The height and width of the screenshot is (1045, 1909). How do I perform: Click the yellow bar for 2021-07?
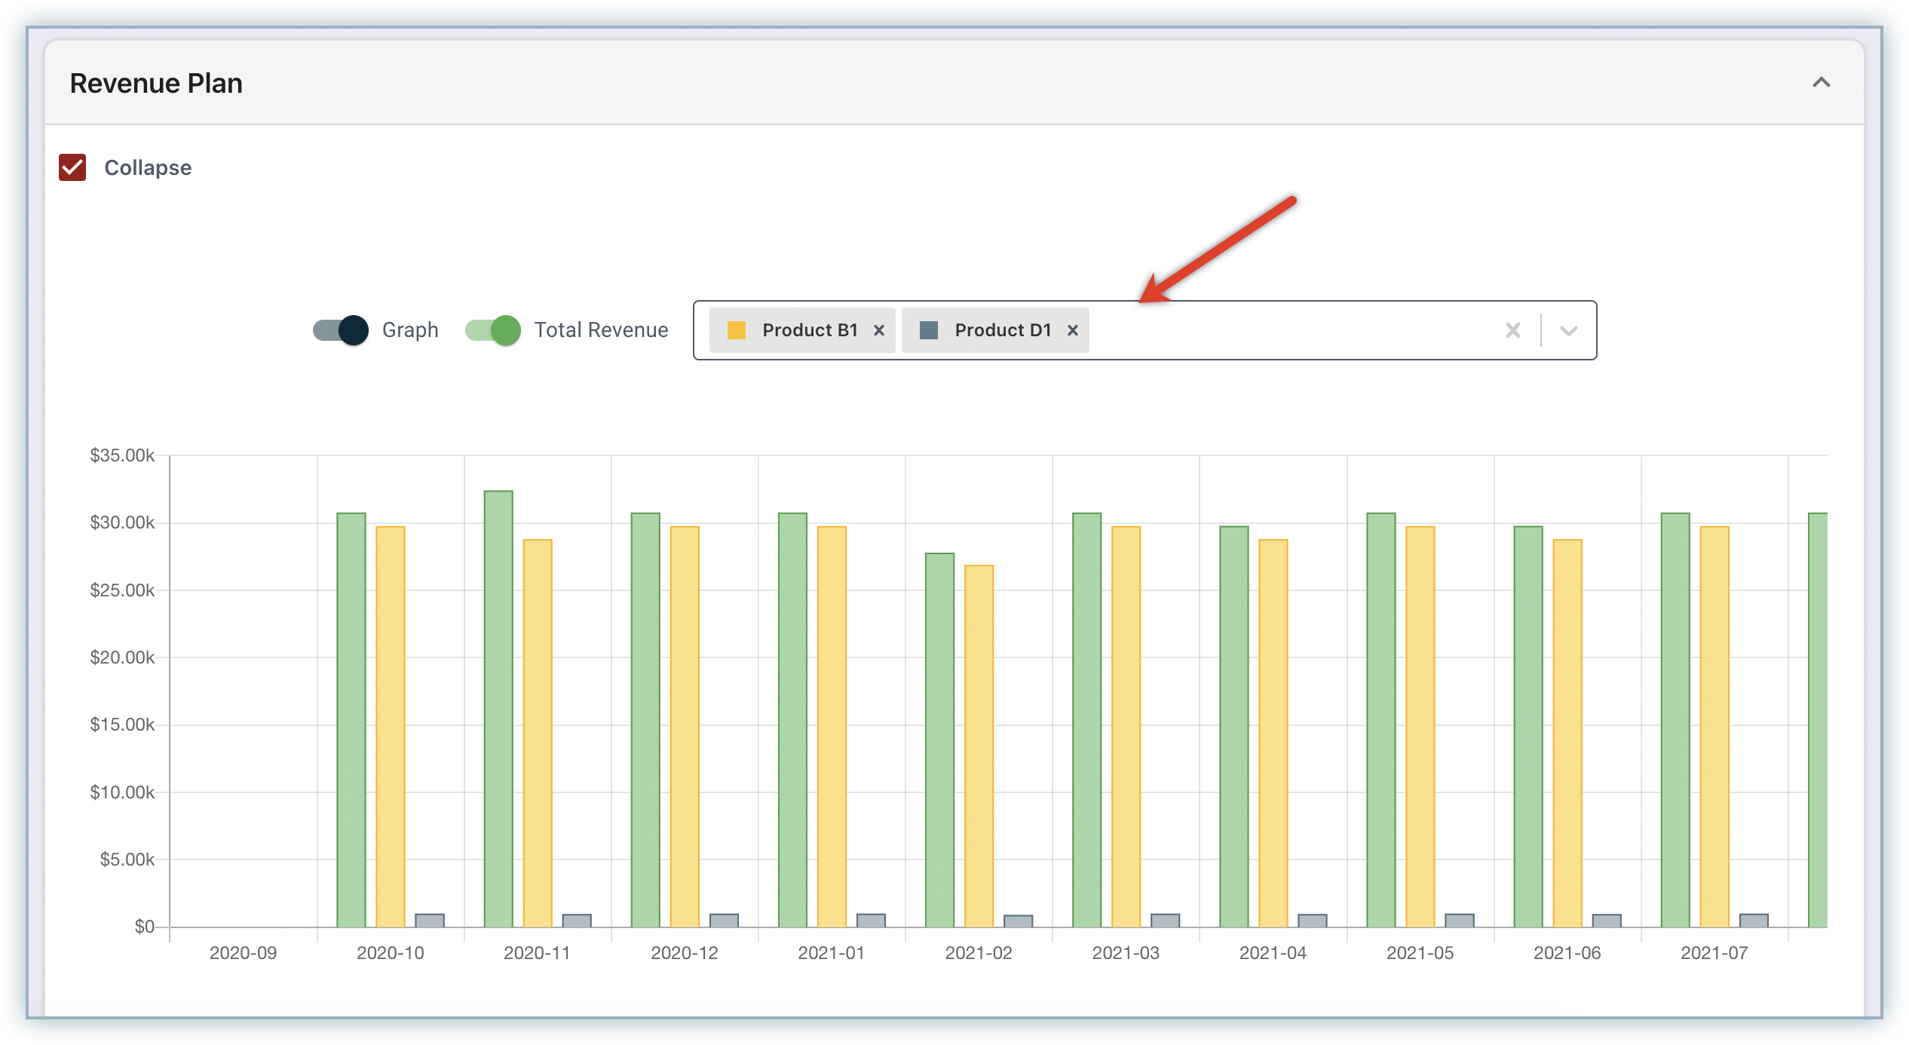pyautogui.click(x=1714, y=727)
